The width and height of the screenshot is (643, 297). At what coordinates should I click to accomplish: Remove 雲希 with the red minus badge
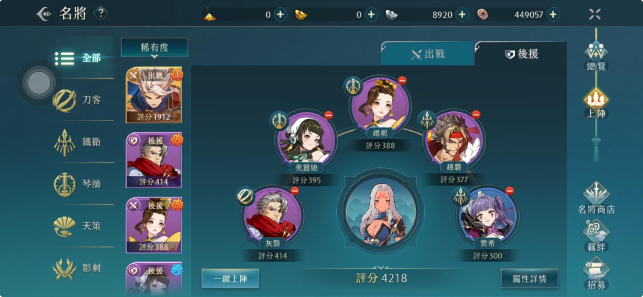tap(509, 191)
